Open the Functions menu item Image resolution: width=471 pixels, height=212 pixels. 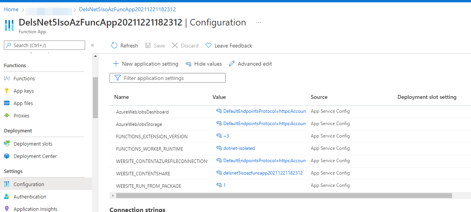coord(24,78)
